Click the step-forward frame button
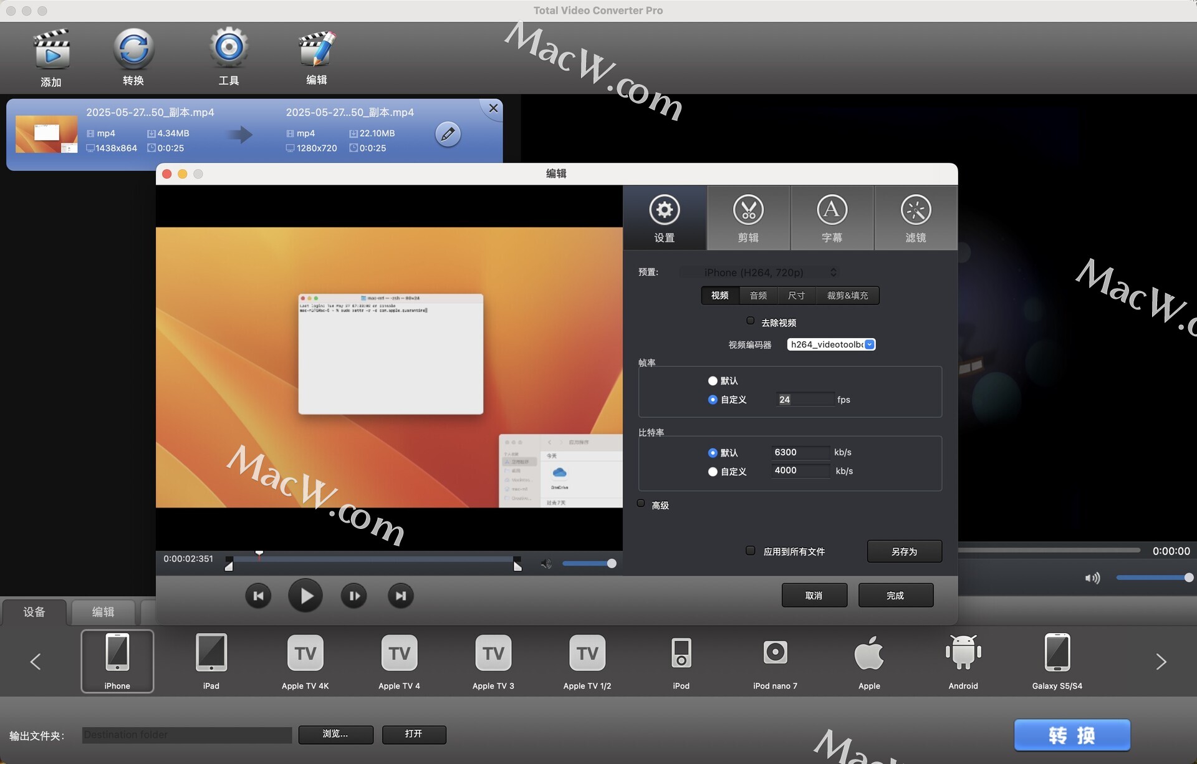The width and height of the screenshot is (1197, 764). coord(353,596)
